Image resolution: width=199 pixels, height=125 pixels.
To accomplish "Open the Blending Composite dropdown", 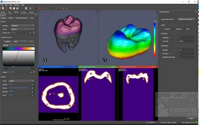I will pyautogui.click(x=23, y=25).
